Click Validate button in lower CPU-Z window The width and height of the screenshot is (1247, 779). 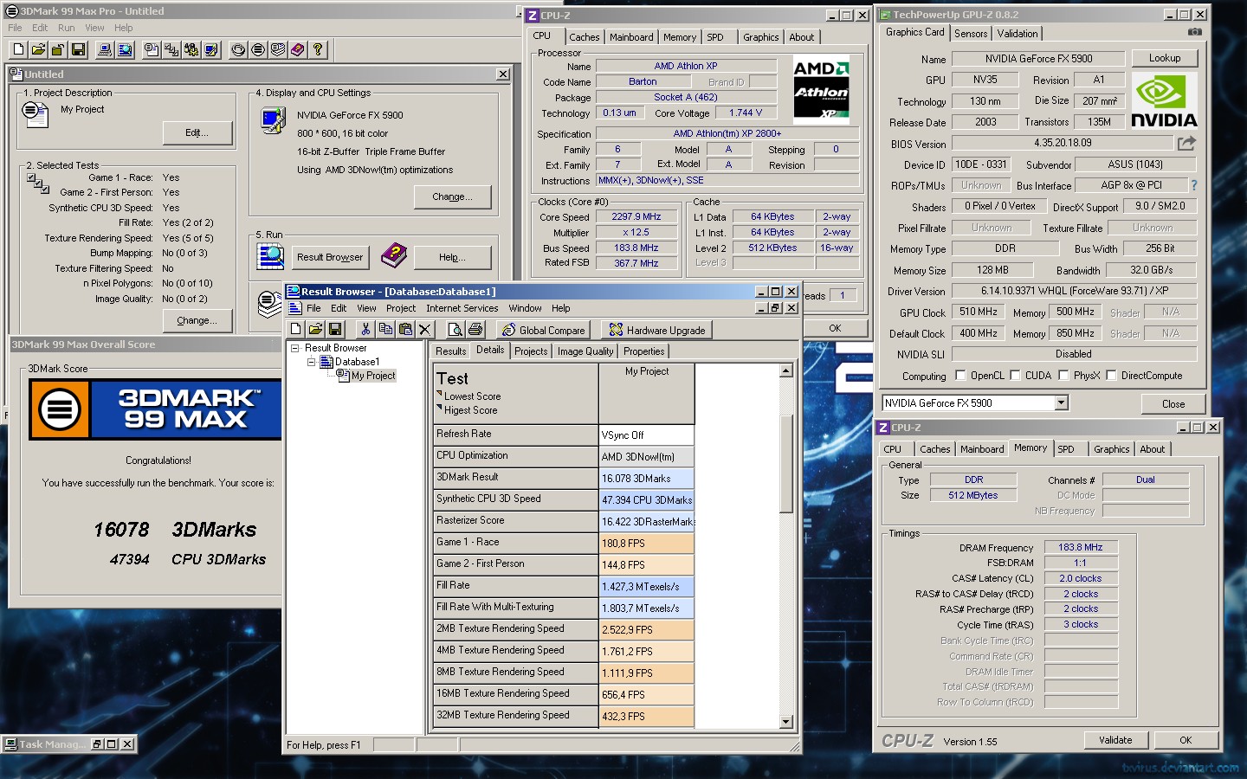click(1115, 740)
